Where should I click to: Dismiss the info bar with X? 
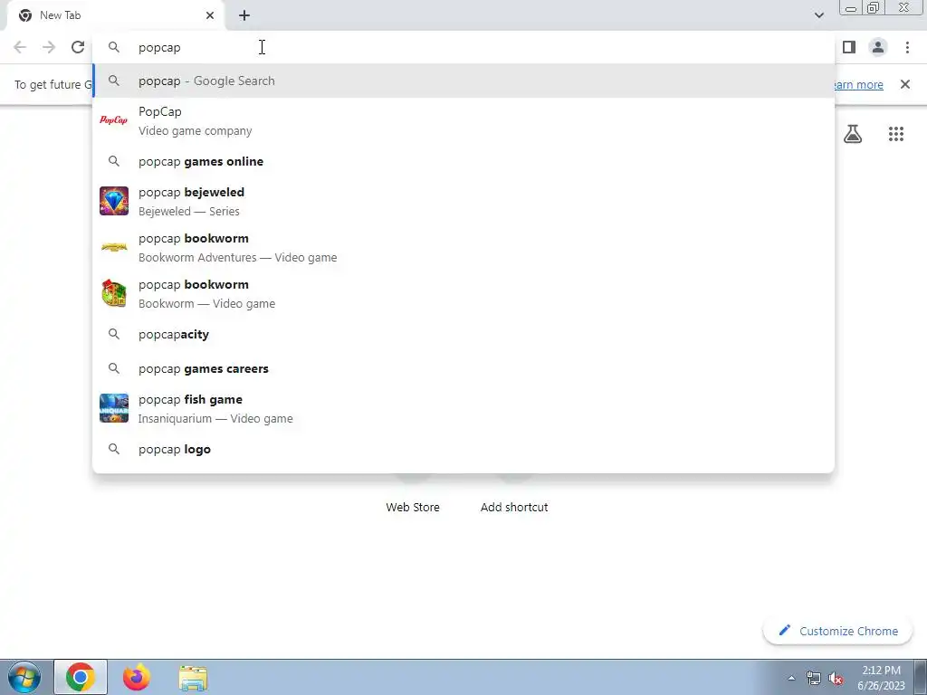click(905, 84)
